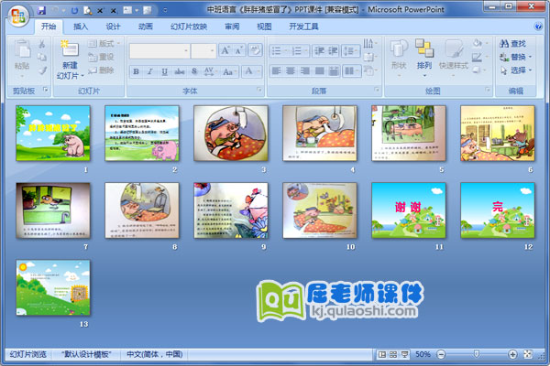Justify text alignment
The width and height of the screenshot is (550, 366).
pyautogui.click(x=320, y=71)
